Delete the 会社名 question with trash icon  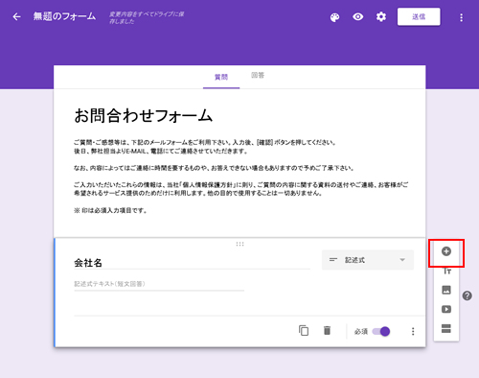click(327, 330)
